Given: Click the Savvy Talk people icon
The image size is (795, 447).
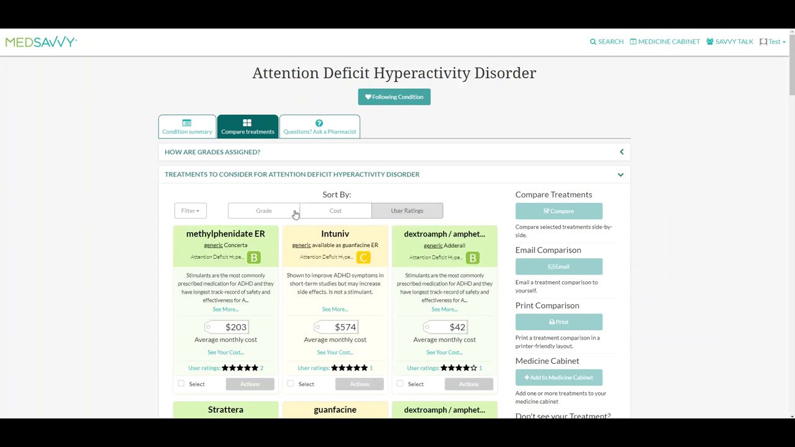Looking at the screenshot, I should [x=710, y=42].
